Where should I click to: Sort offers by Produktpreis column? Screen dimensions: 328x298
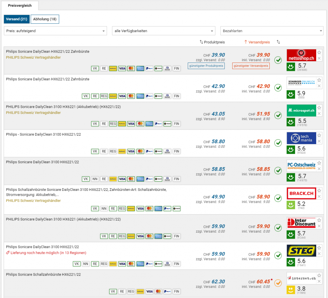tap(212, 42)
